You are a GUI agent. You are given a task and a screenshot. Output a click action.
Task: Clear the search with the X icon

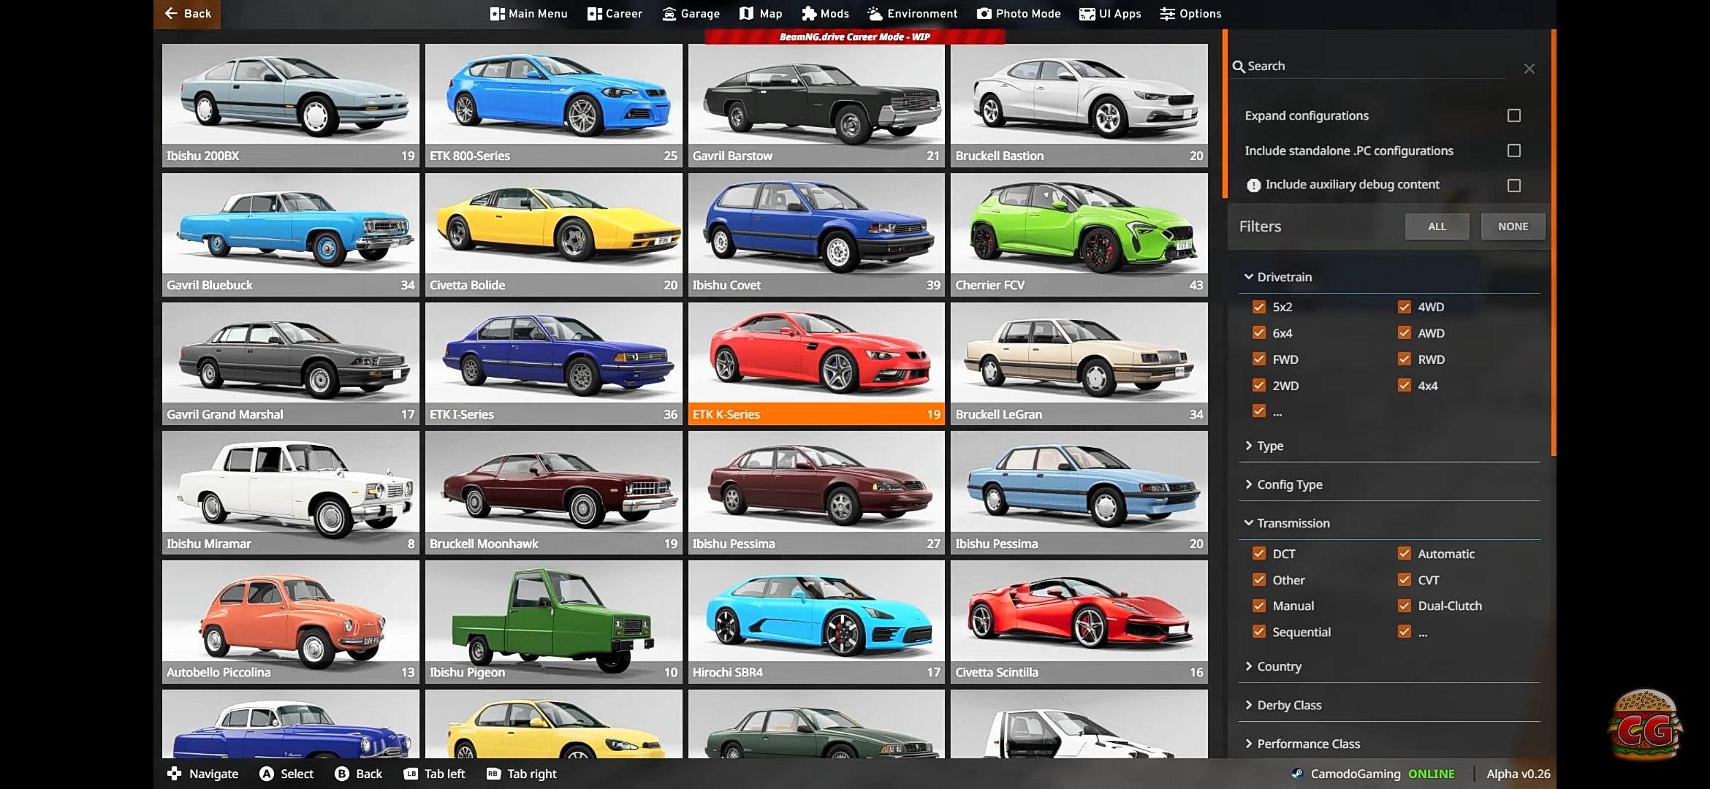(1529, 69)
